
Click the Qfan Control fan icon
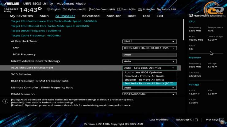pos(90,9)
